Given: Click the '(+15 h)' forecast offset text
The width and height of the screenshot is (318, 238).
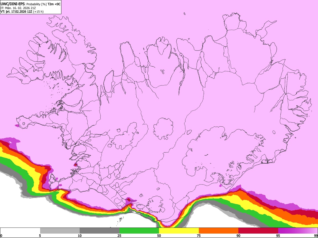Looking at the screenshot, I should tap(38, 12).
